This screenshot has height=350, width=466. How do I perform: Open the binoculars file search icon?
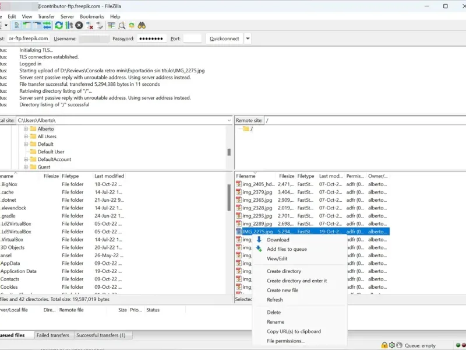142,26
